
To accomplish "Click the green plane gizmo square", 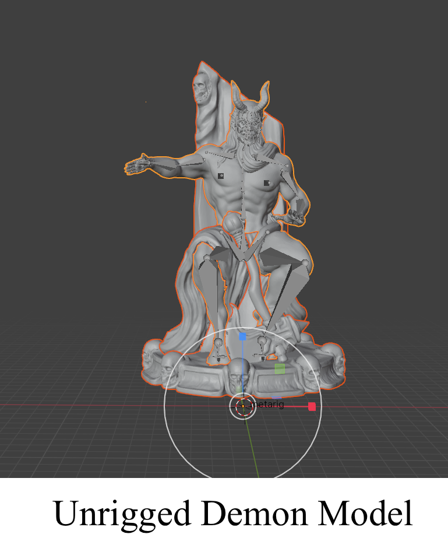I will [280, 368].
